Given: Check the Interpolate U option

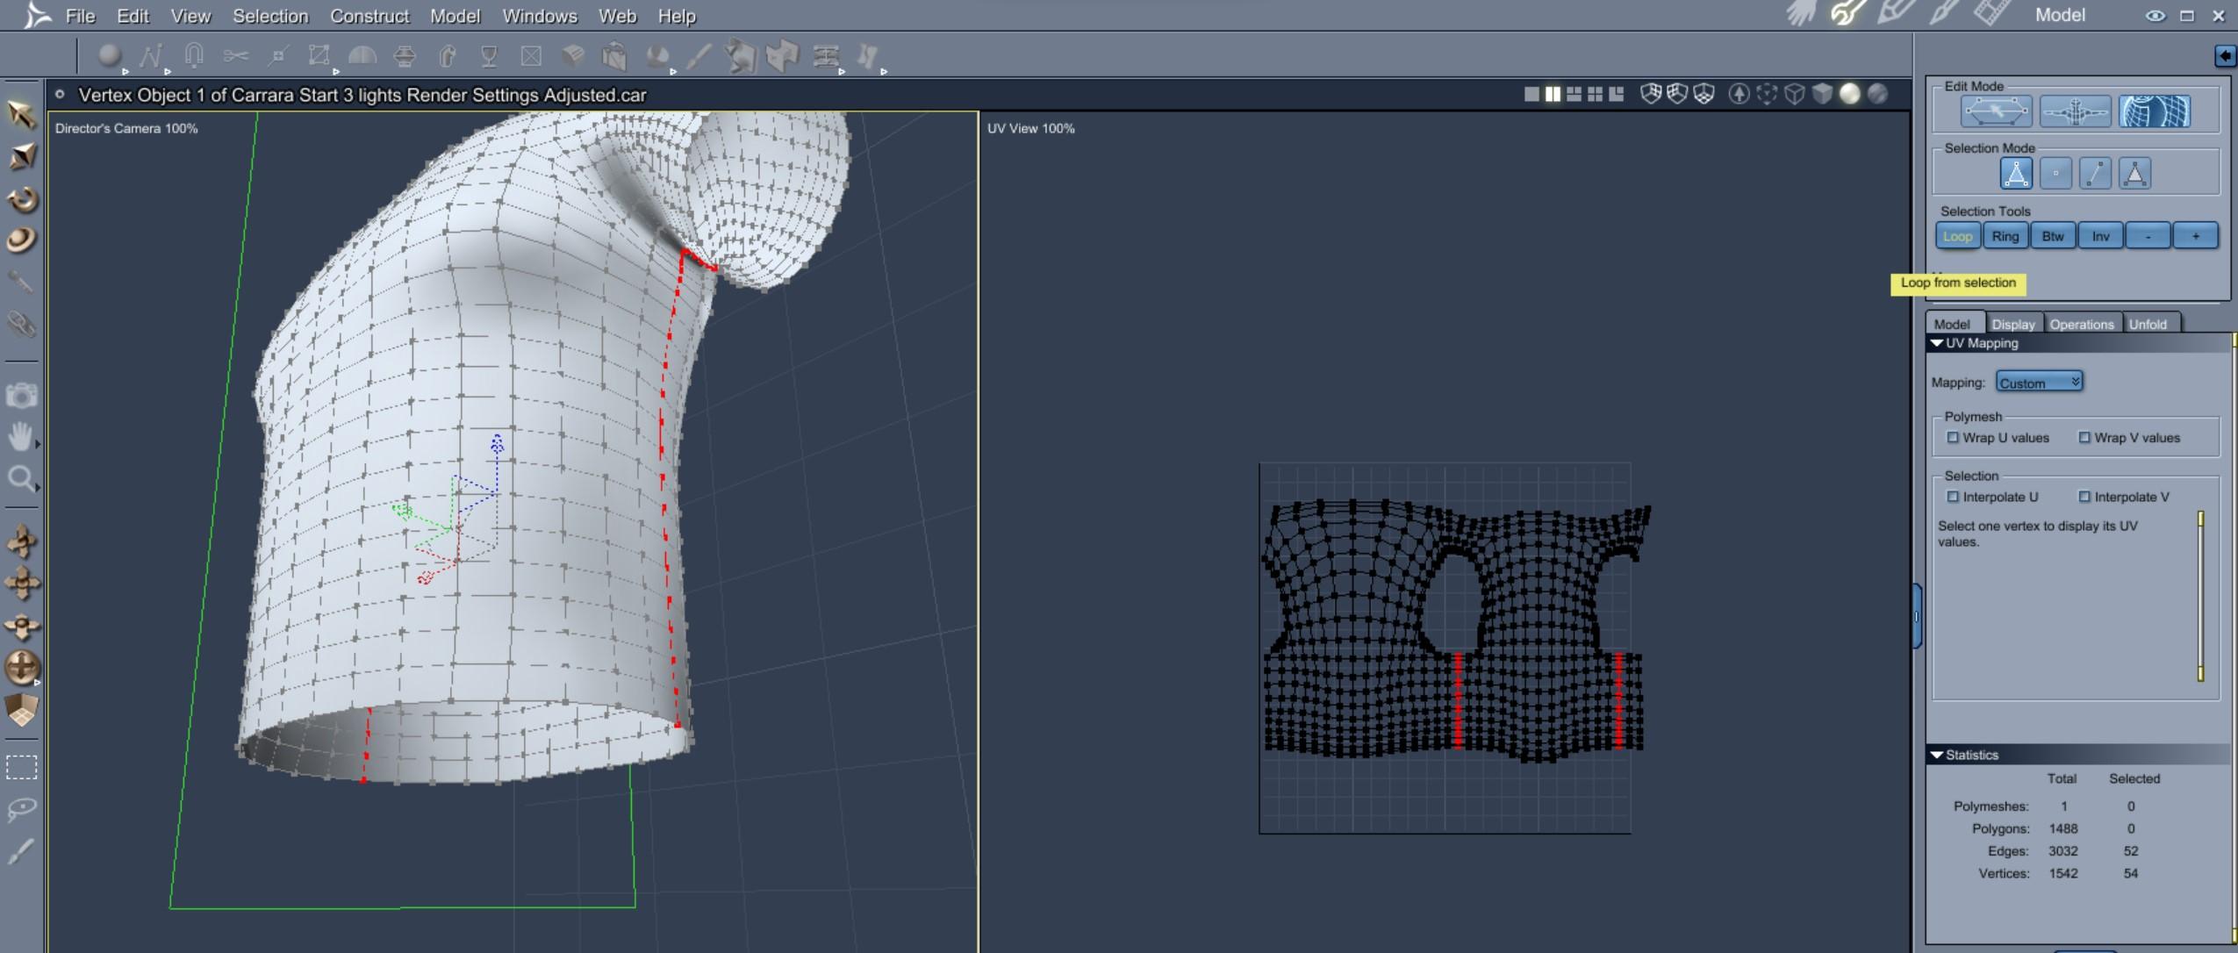Looking at the screenshot, I should point(1953,497).
